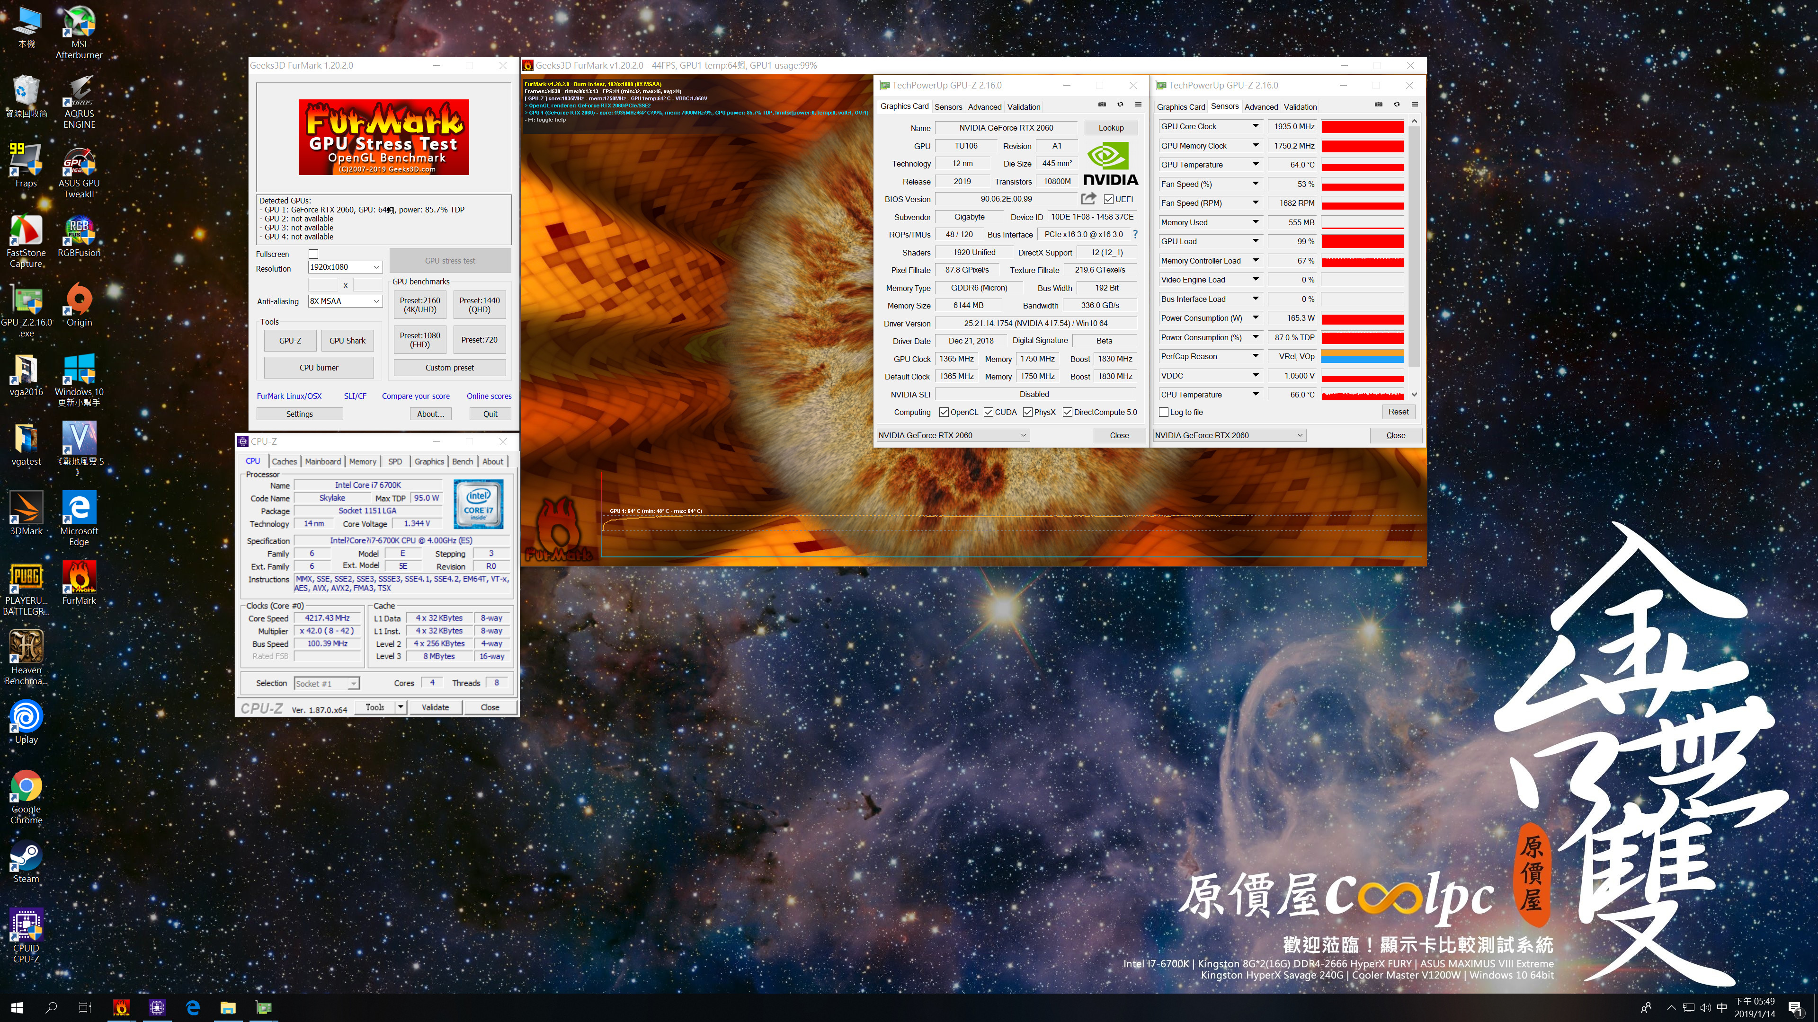Click Validate button in CPU-Z
The height and width of the screenshot is (1022, 1818).
click(435, 707)
